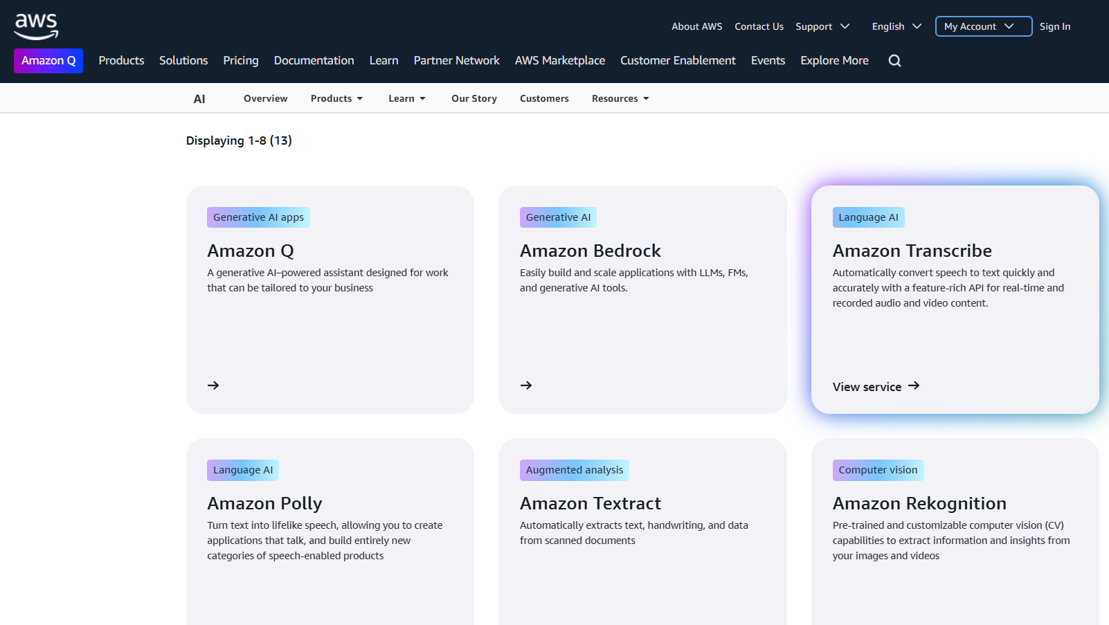Click the Sign In link
This screenshot has width=1109, height=625.
(1054, 26)
